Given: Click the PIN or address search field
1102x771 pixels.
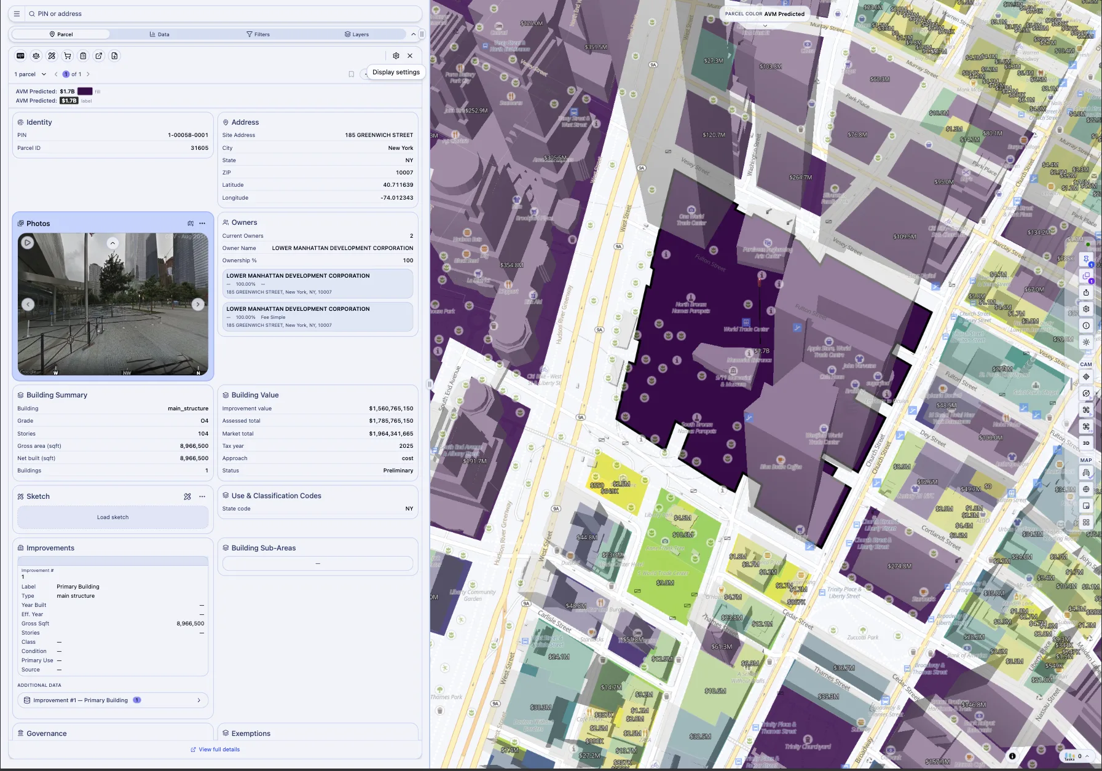Looking at the screenshot, I should tap(224, 14).
